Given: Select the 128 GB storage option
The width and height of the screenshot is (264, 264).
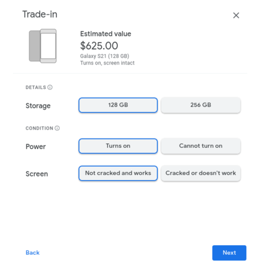Looking at the screenshot, I should click(x=118, y=105).
